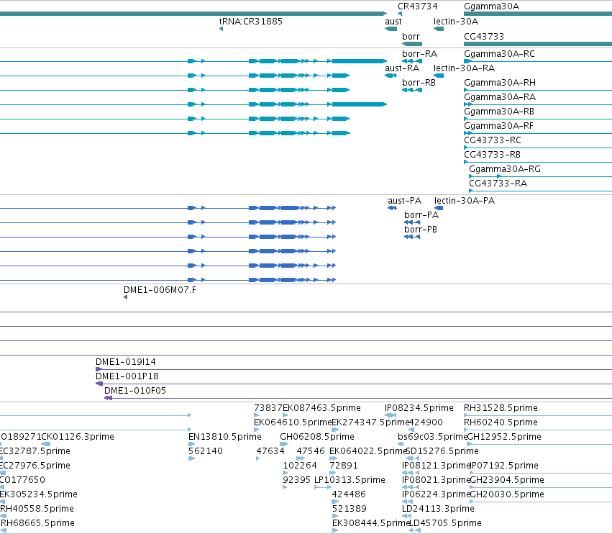Select the IP08021.3prime EST label
This screenshot has width=612, height=534.
pyautogui.click(x=436, y=480)
